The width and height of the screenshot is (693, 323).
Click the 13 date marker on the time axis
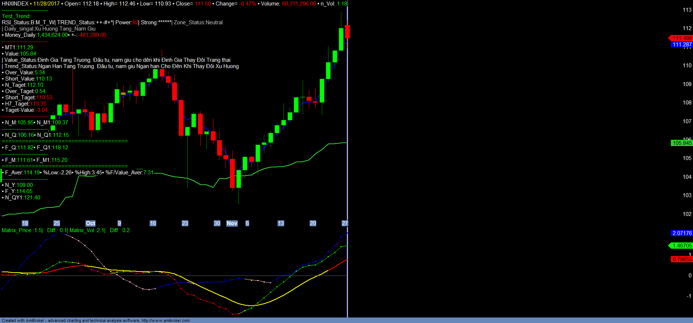(x=281, y=223)
